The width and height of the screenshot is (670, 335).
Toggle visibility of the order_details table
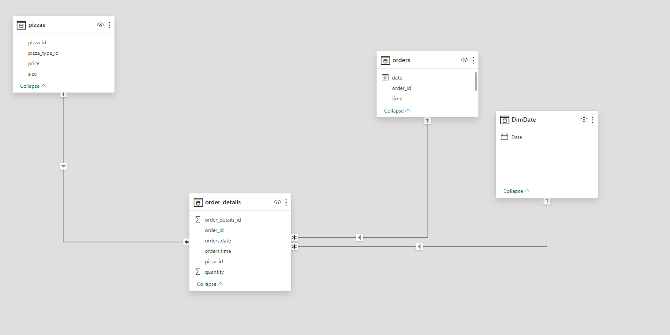point(277,202)
